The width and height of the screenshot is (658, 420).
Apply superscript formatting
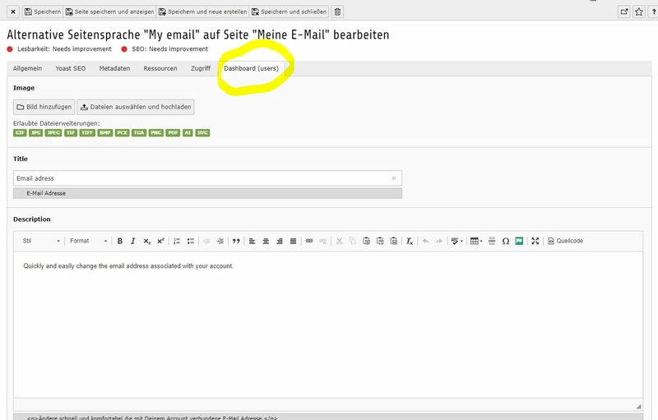click(x=160, y=241)
